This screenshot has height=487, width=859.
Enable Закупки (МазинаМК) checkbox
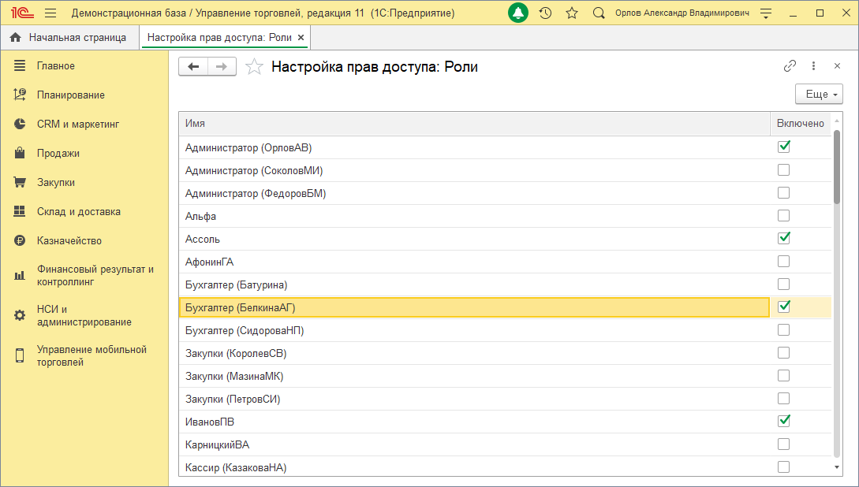784,376
